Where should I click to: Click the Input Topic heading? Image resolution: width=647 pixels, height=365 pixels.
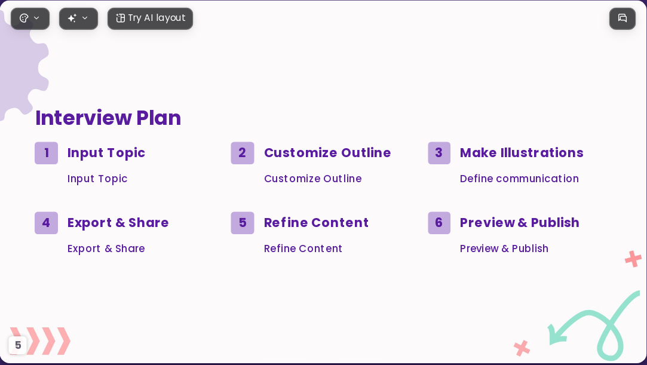coord(106,153)
